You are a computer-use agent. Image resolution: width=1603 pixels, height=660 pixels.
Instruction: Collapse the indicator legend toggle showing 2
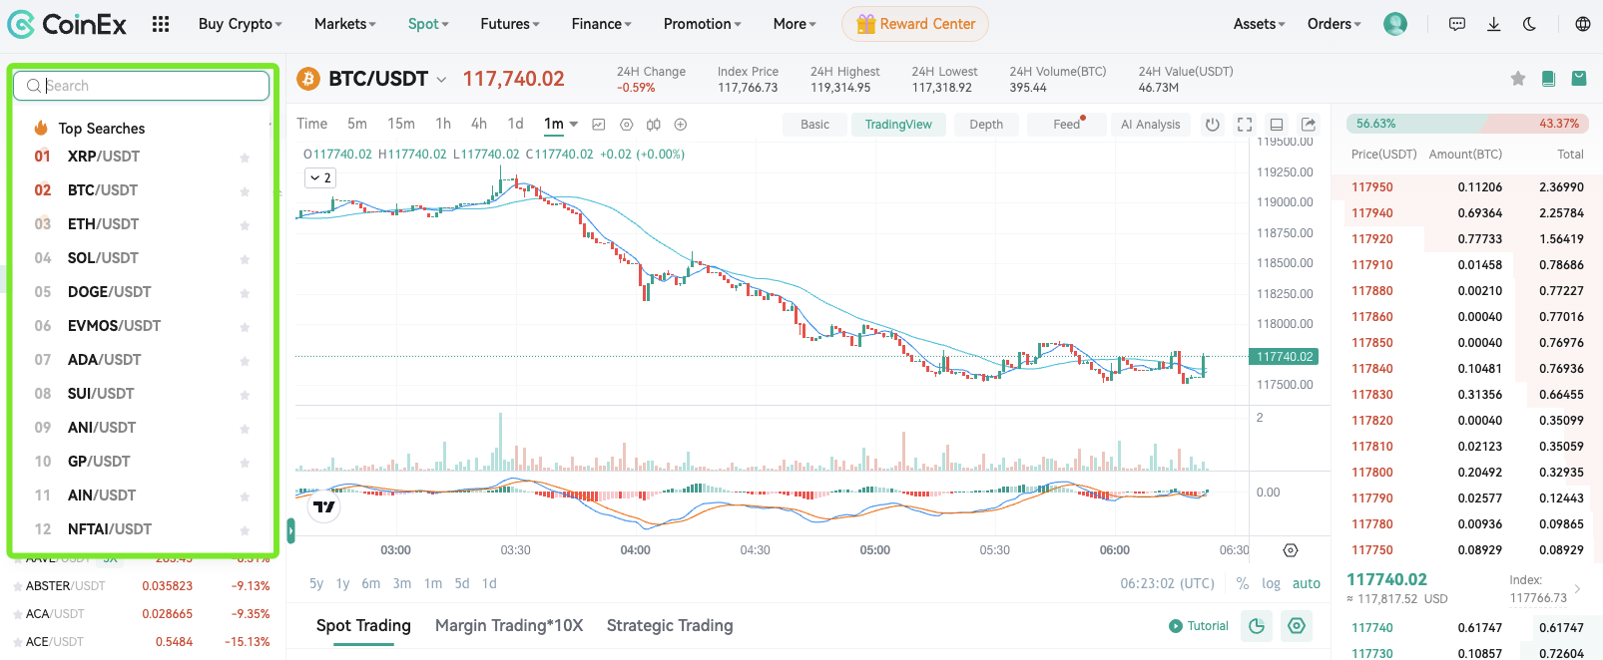tap(320, 177)
